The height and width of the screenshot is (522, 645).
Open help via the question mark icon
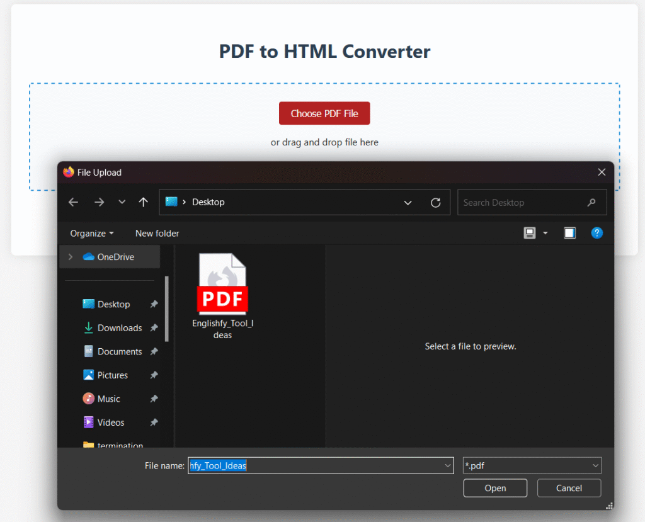click(x=596, y=233)
